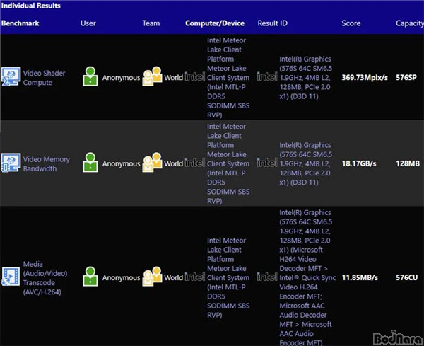The height and width of the screenshot is (346, 424).
Task: Click the Media Transcode benchmark icon
Action: point(11,277)
